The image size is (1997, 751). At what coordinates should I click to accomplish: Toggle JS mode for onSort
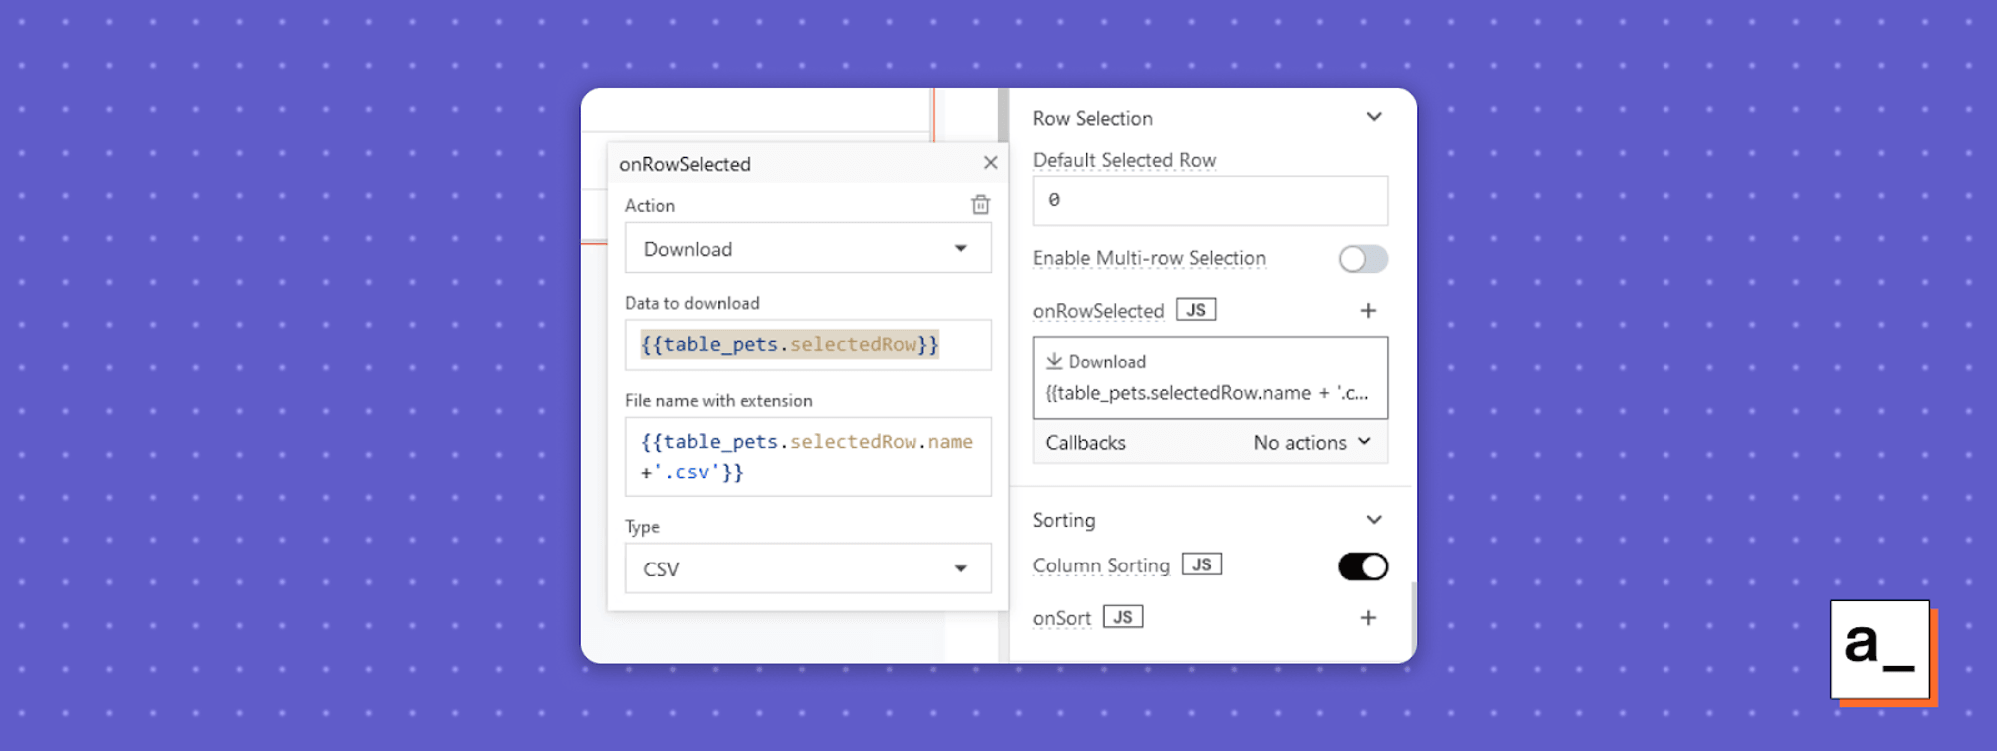1123,617
